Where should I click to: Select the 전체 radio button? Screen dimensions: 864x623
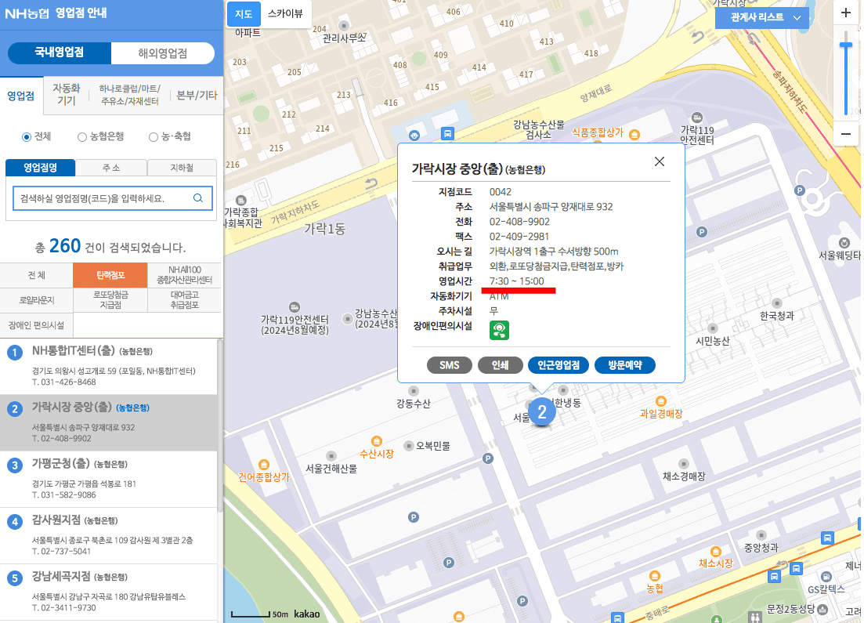click(x=27, y=136)
